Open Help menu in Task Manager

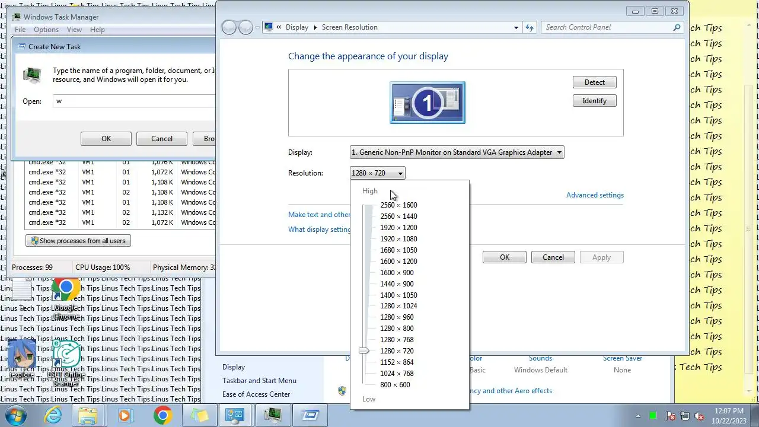point(97,30)
